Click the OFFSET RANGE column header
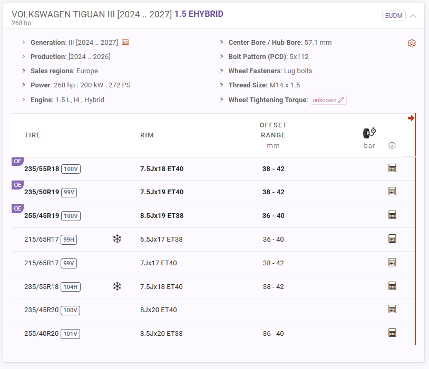This screenshot has height=369, width=429. click(x=273, y=130)
